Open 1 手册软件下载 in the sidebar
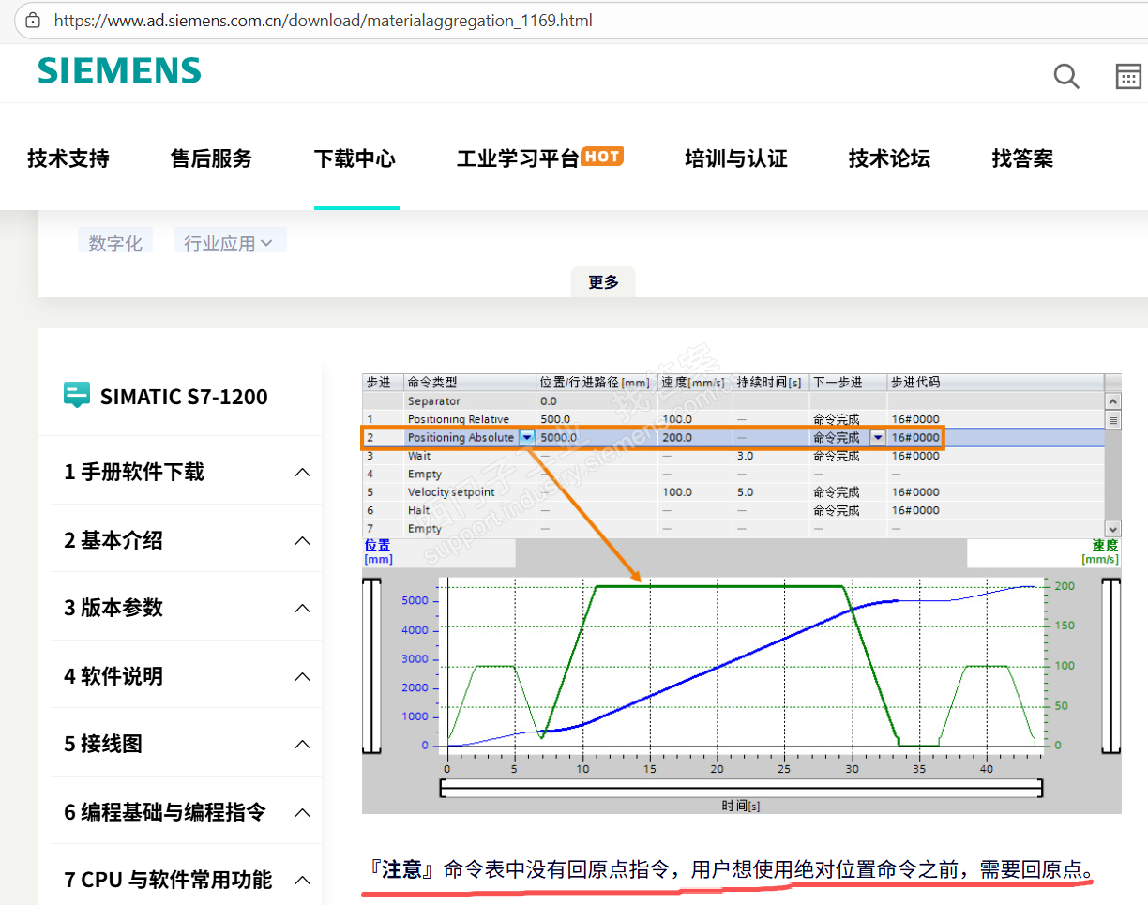1148x905 pixels. coord(134,472)
